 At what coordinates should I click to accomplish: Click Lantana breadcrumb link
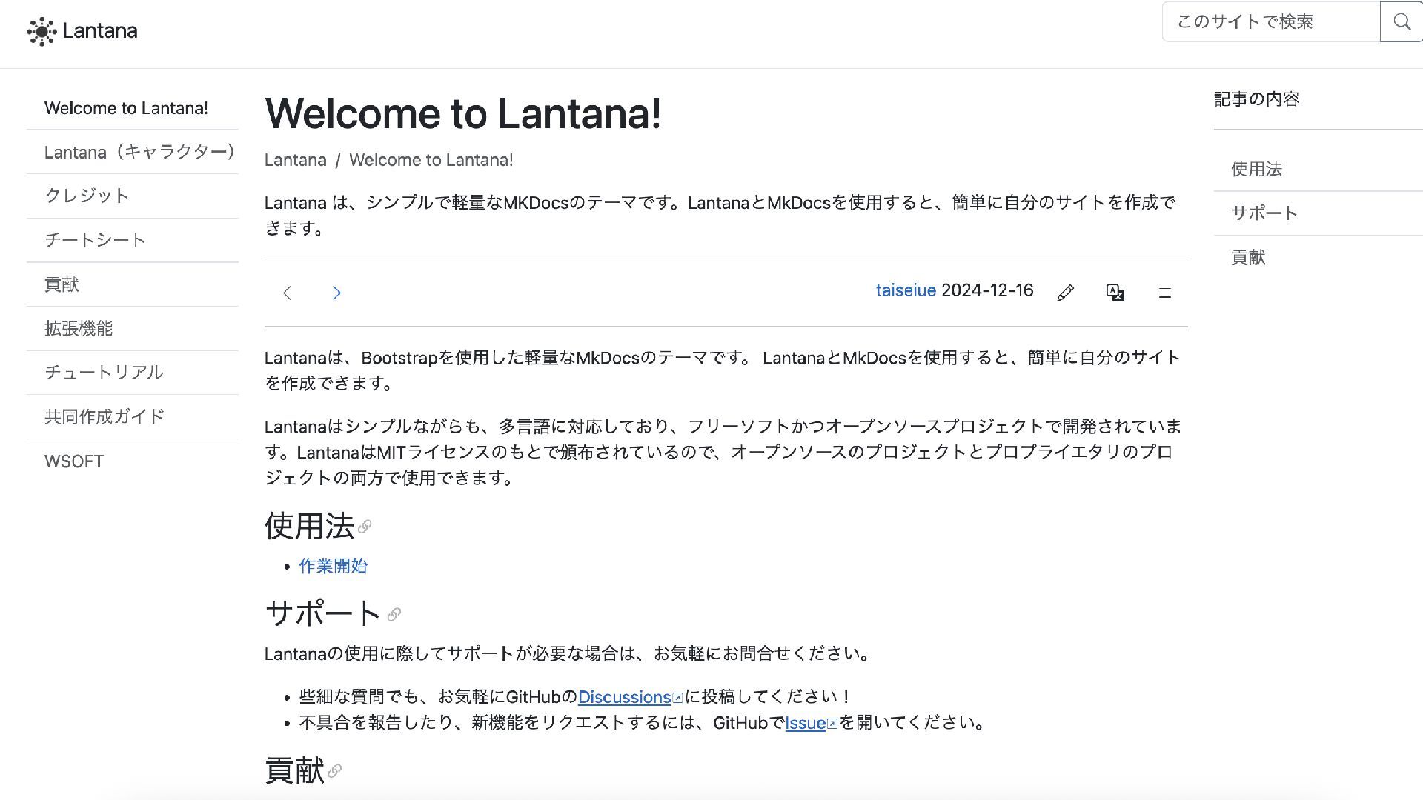[295, 160]
